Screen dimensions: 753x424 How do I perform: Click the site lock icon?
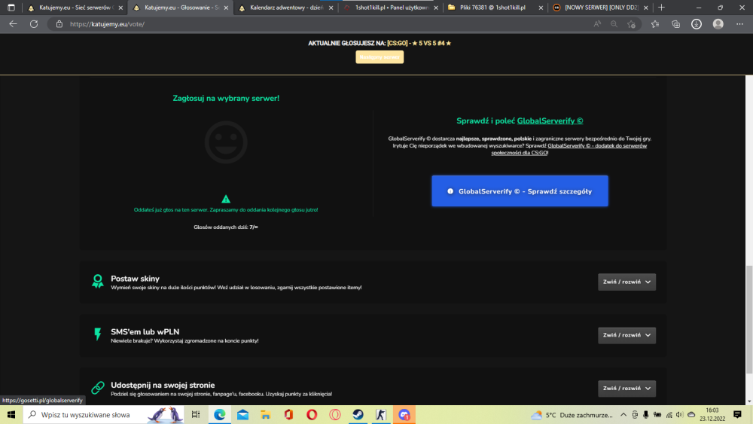coord(59,24)
